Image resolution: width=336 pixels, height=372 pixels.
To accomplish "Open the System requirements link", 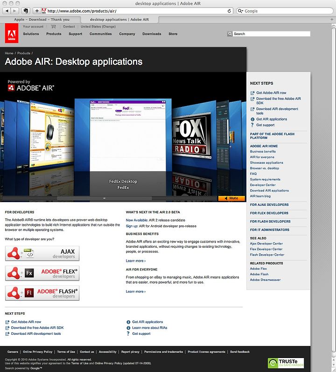I will point(265,179).
